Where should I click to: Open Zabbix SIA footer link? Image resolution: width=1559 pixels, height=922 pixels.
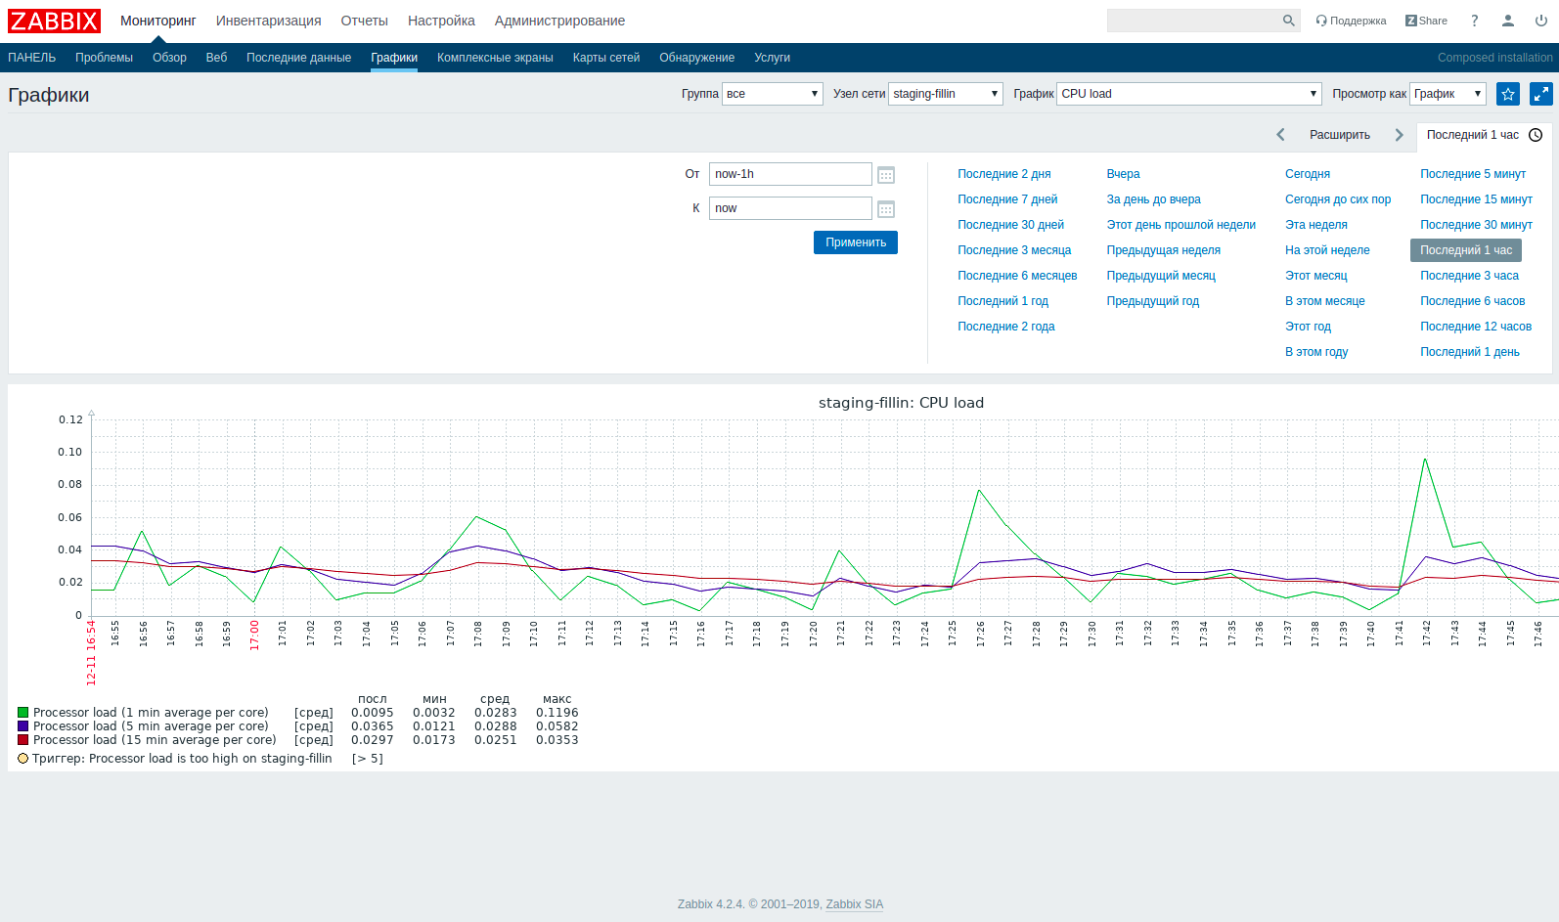pos(854,904)
